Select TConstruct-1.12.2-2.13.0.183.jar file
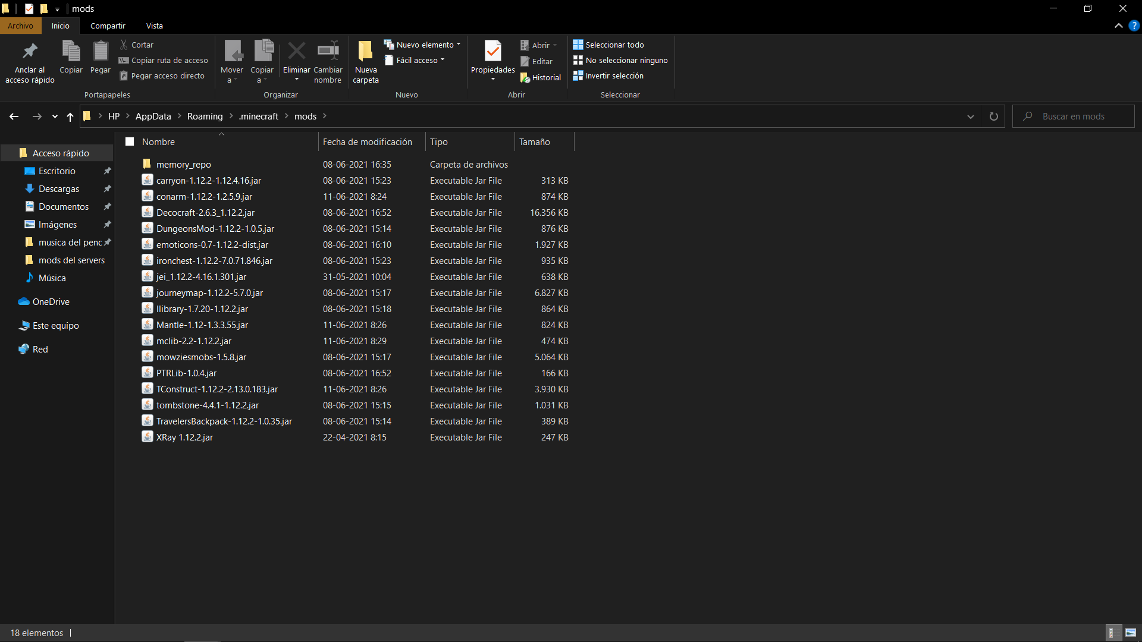This screenshot has width=1142, height=642. 217,389
